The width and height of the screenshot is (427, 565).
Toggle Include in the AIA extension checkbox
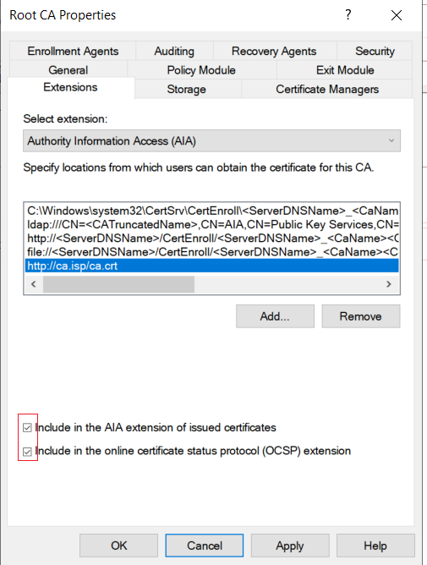pos(27,428)
